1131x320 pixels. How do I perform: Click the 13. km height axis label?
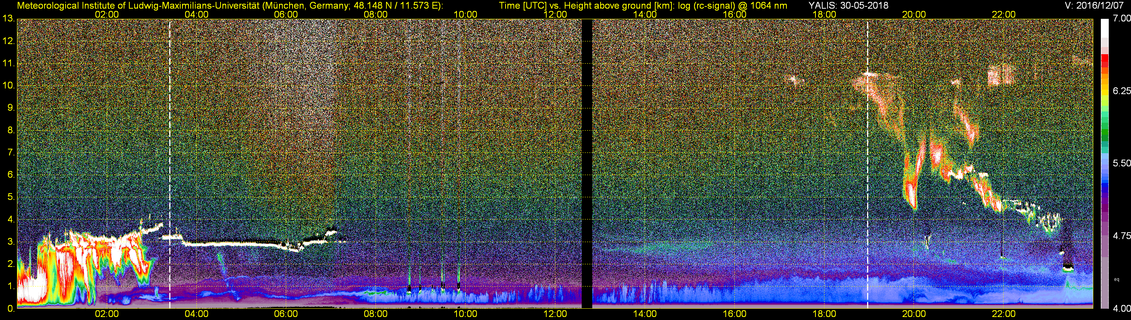point(8,18)
